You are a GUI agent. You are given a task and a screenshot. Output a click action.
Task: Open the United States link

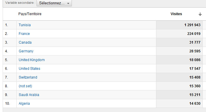click(30, 69)
